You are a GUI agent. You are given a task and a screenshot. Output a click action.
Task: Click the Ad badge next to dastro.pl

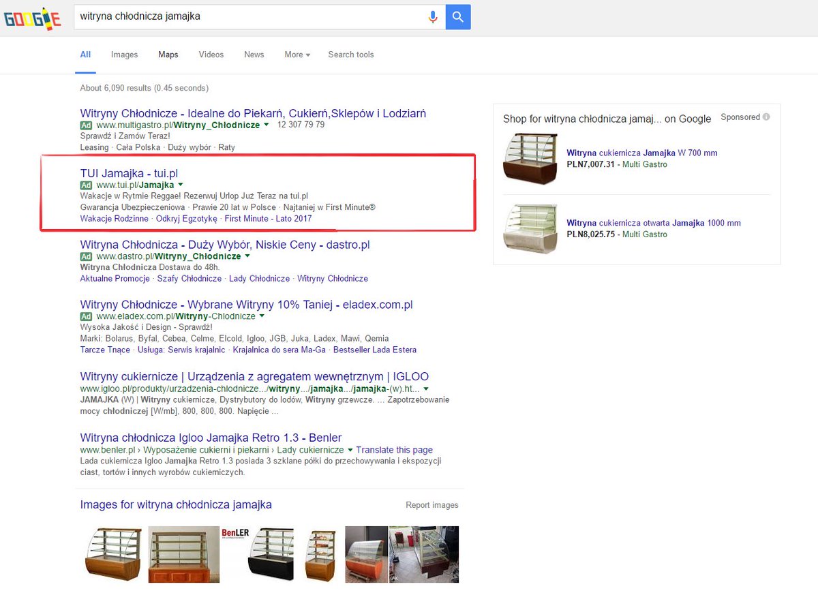point(86,256)
